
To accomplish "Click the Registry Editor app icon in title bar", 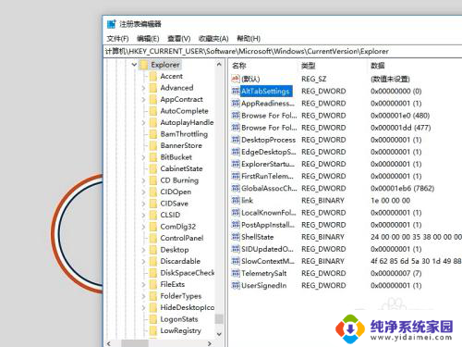I will coord(111,24).
